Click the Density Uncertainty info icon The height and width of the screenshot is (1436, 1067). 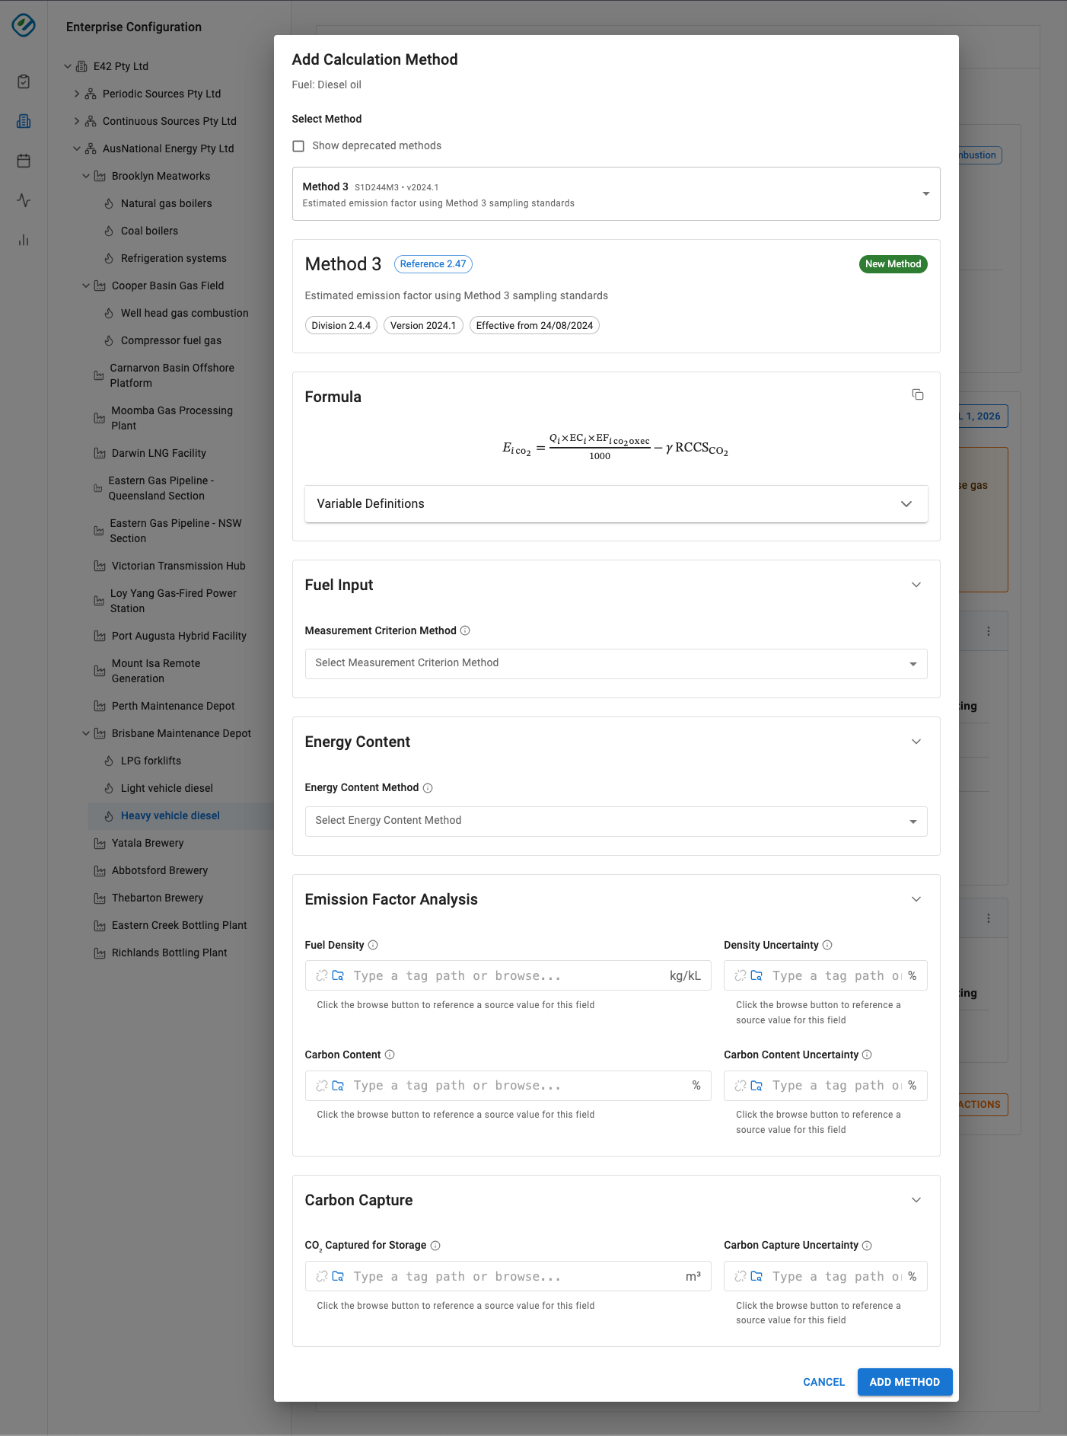click(x=827, y=945)
